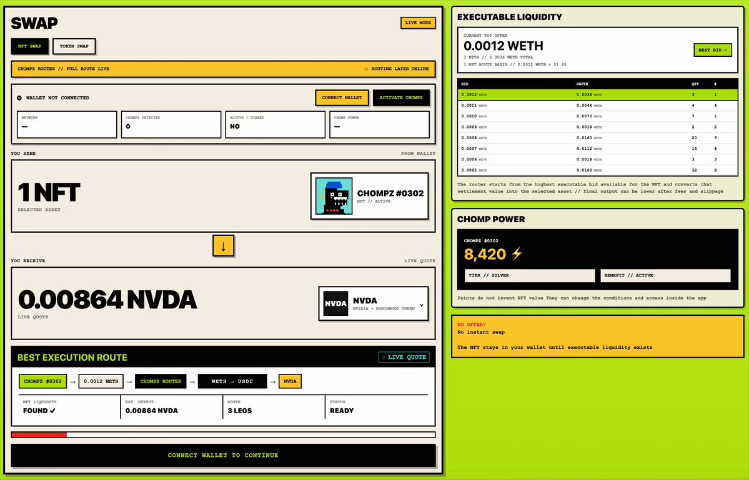Click the Est. Output 0.00864 NVDA value
Image resolution: width=749 pixels, height=480 pixels.
point(151,410)
